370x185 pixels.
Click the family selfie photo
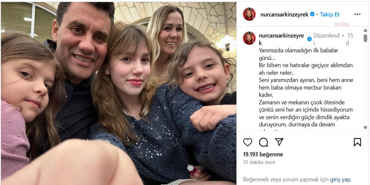coord(119,92)
